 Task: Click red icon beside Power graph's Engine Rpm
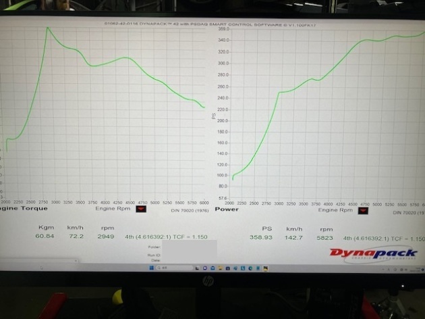[x=363, y=210]
